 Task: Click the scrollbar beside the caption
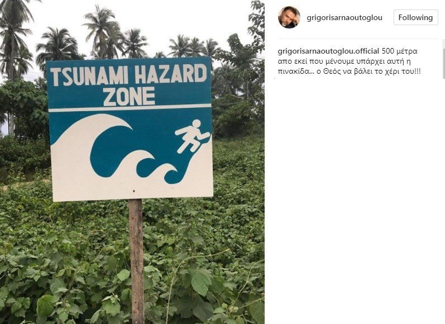click(x=443, y=59)
